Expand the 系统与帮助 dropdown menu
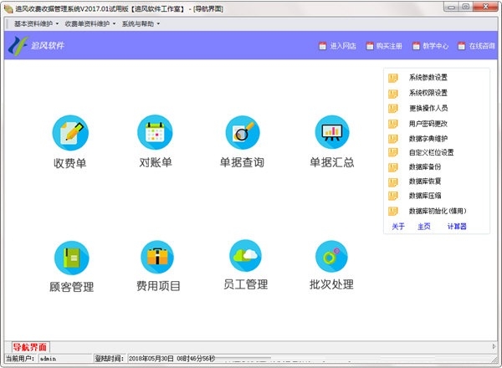Viewport: 502px width, 368px height. [141, 23]
